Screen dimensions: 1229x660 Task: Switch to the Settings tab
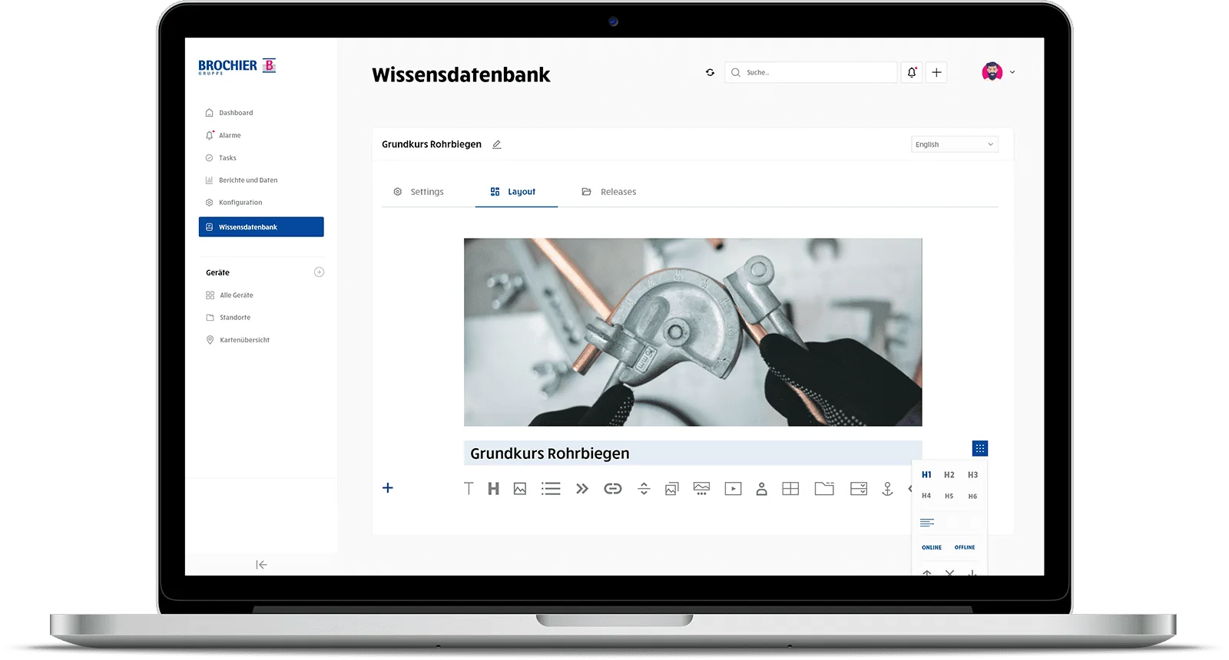click(x=419, y=192)
